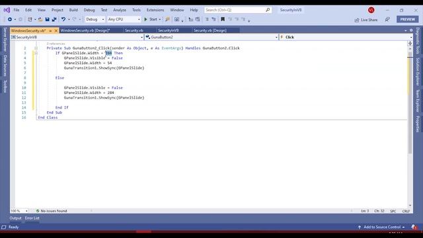Click the Live Share button
The width and height of the screenshot is (423, 238).
[x=366, y=20]
